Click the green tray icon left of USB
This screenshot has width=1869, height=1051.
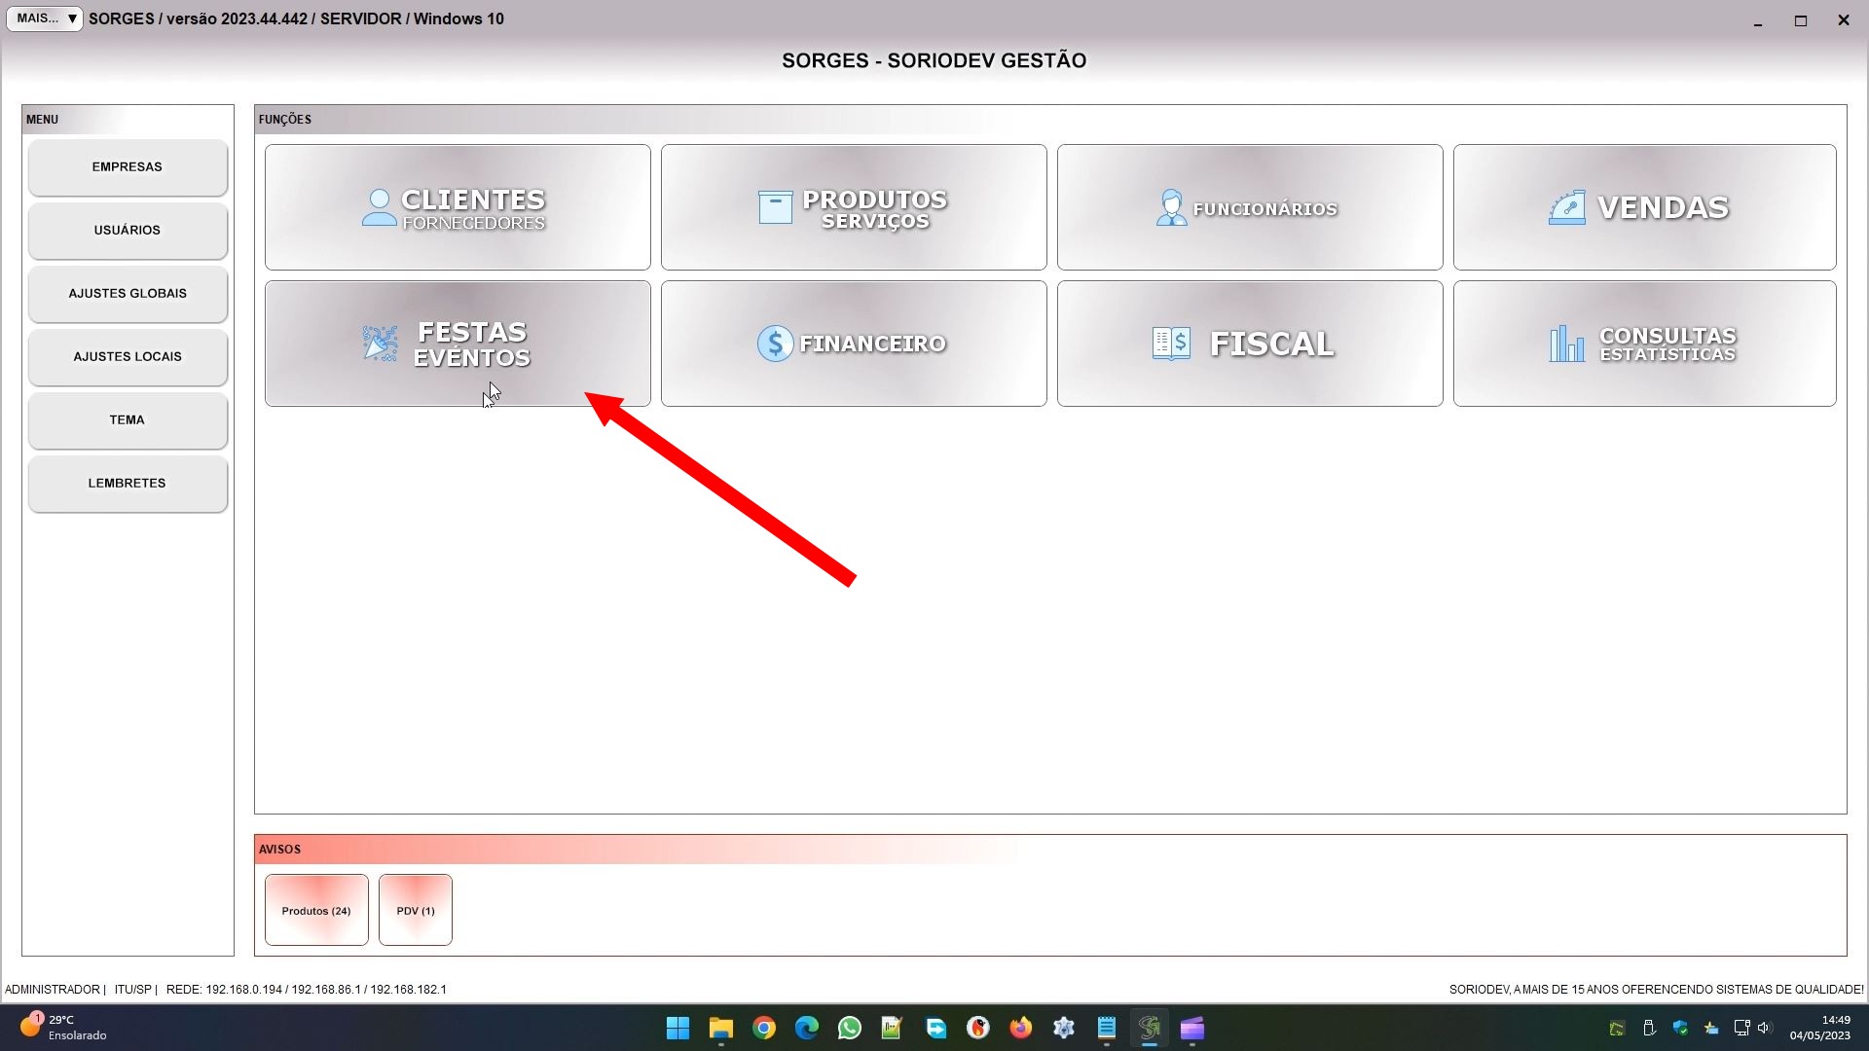[x=1617, y=1028]
